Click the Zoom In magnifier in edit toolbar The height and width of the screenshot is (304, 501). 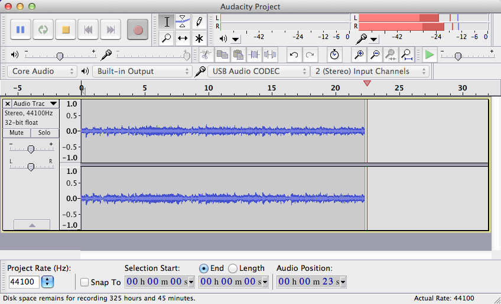point(359,55)
